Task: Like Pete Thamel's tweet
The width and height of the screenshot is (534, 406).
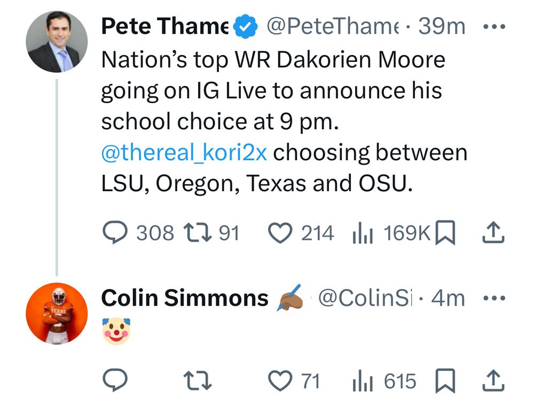Action: point(278,233)
